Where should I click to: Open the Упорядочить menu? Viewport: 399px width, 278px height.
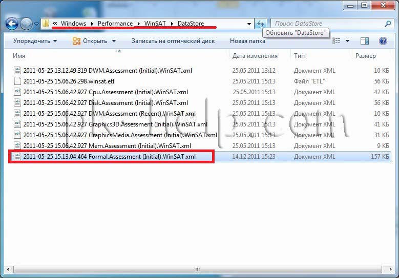click(35, 41)
